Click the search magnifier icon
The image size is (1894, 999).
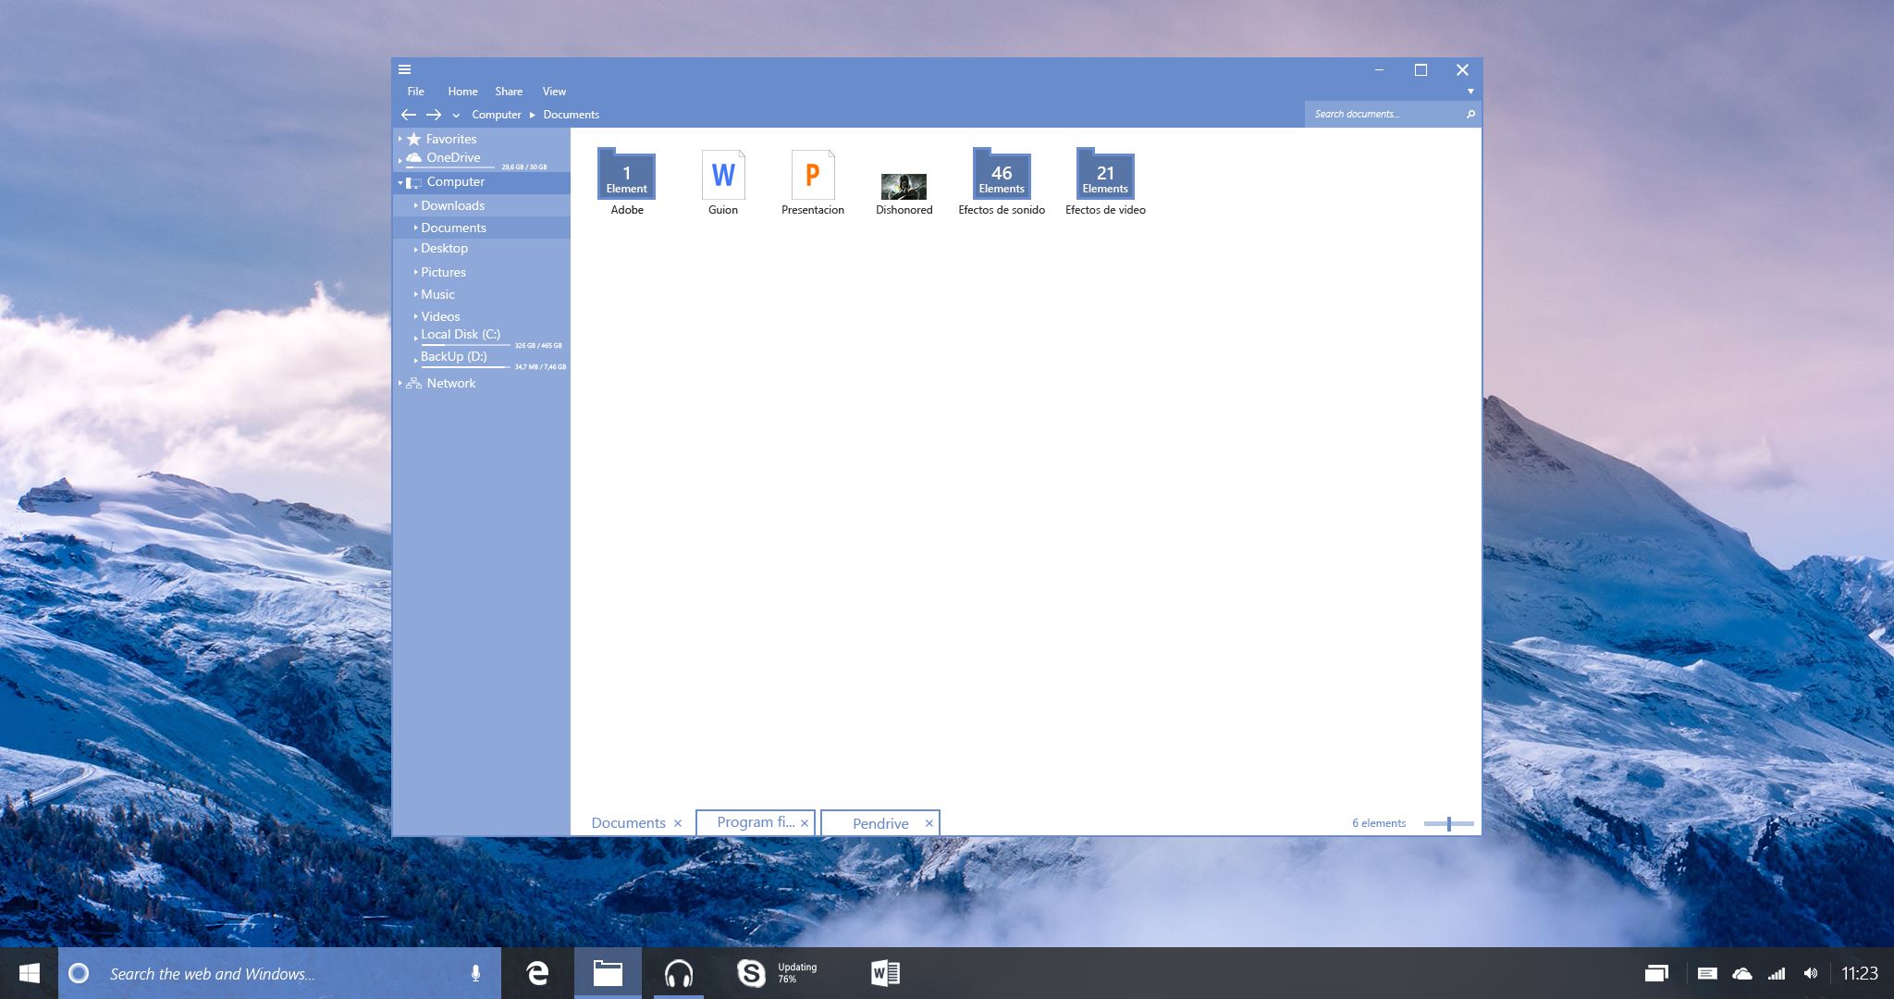point(1470,114)
